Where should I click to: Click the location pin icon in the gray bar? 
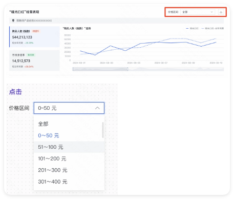13,21
